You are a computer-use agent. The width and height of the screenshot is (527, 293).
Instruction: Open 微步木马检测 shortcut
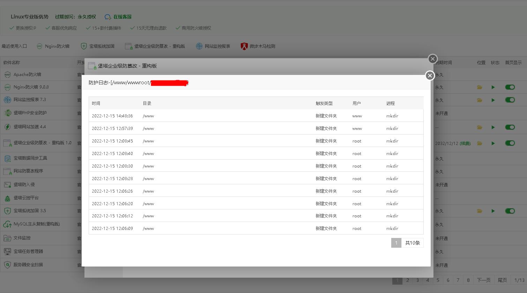point(258,46)
